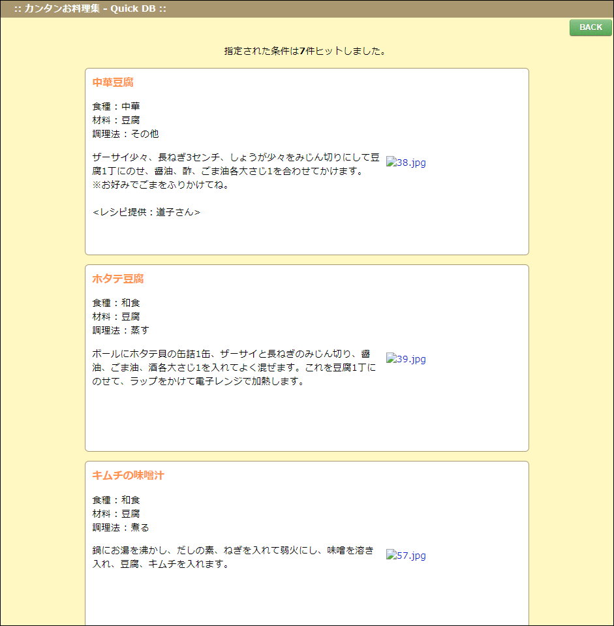Click 材料：豆腐 in the 中華豆腐 card
Screen dimensions: 614x626
116,120
